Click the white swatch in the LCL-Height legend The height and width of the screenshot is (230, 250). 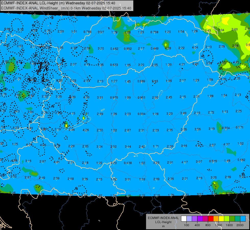tap(184, 218)
